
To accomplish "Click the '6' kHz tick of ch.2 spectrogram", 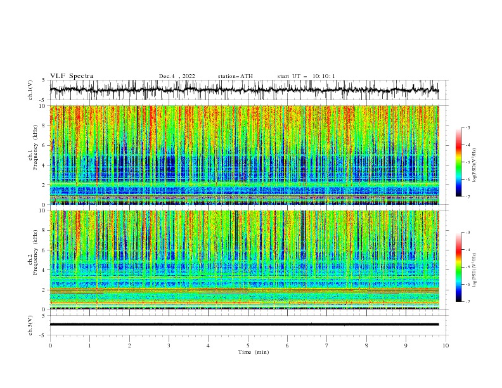I will click(x=45, y=250).
